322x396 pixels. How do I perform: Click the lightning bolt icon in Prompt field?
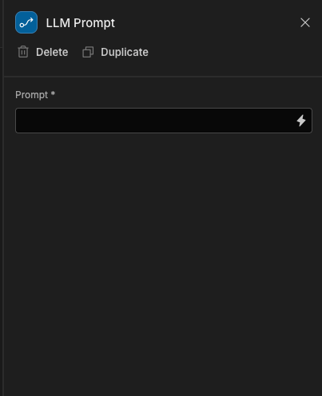301,121
